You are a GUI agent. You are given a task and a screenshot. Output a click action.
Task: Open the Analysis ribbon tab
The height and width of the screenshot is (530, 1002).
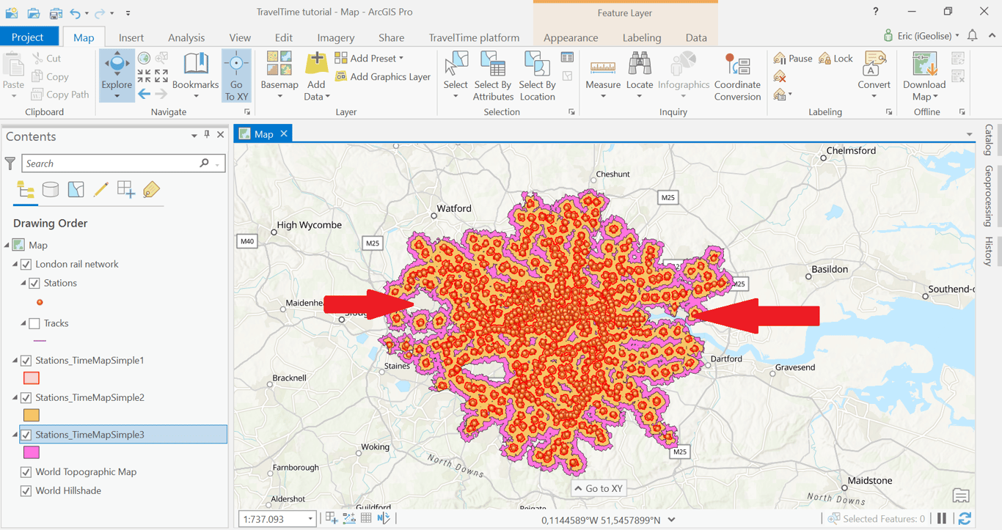tap(186, 38)
